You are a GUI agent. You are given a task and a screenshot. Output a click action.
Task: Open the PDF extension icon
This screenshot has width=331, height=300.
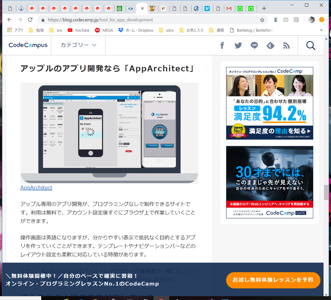coord(296,20)
